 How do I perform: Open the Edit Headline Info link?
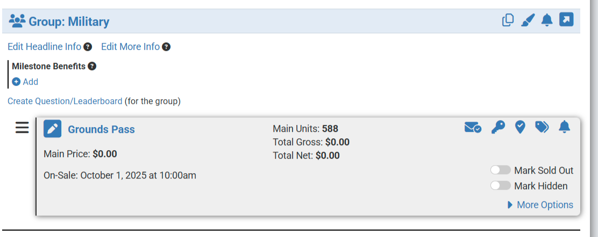pyautogui.click(x=44, y=47)
